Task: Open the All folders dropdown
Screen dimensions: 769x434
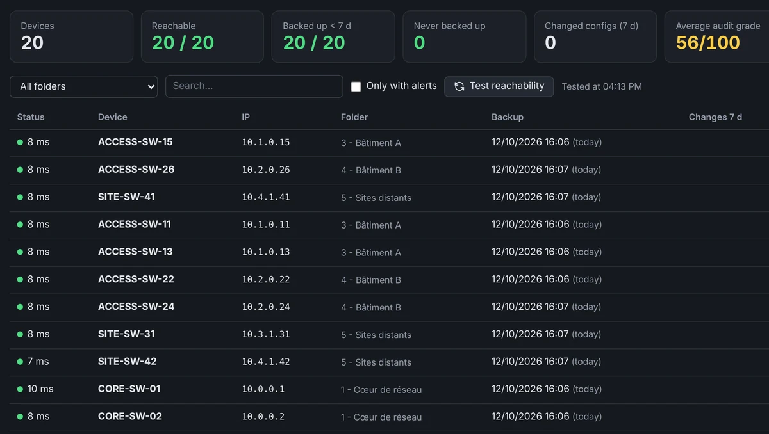Action: [x=84, y=86]
